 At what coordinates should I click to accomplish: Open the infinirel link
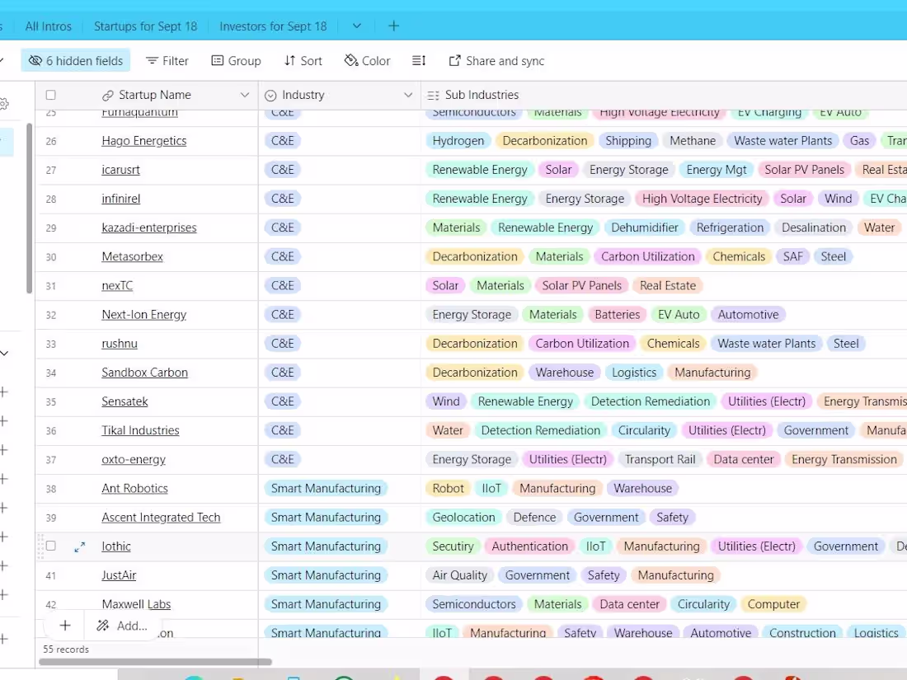point(121,199)
